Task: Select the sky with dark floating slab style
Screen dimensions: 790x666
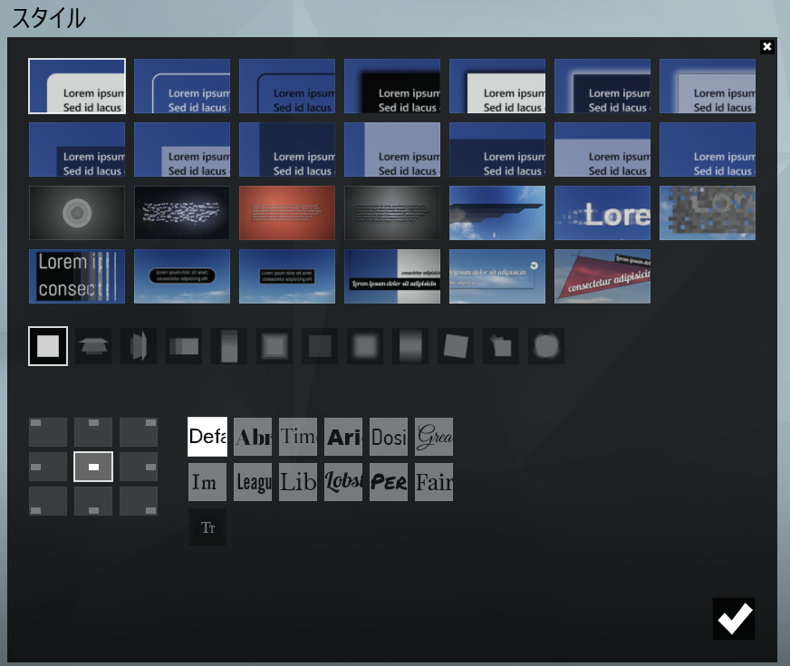Action: pos(497,213)
